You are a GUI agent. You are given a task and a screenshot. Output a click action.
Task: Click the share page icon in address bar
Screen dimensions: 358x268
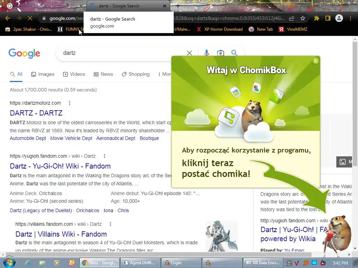[x=292, y=18]
